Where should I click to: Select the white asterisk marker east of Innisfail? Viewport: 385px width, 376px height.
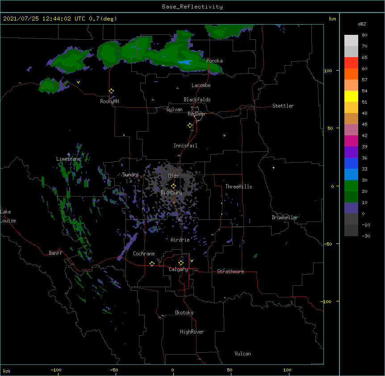[x=224, y=135]
